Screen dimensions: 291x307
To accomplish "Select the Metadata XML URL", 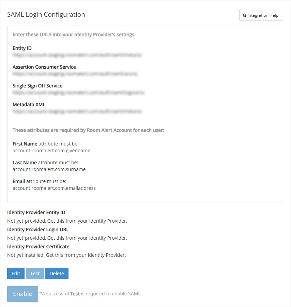I will point(77,111).
